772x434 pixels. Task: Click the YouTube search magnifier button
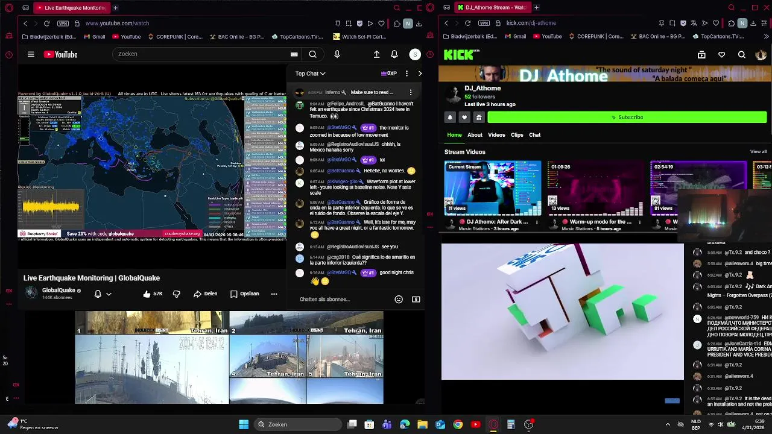pos(312,54)
